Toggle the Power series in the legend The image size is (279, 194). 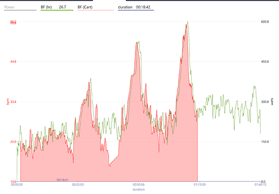(9, 7)
